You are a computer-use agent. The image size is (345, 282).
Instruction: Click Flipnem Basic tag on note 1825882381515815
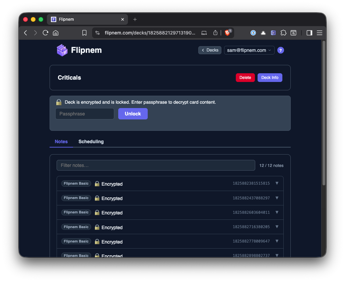coord(76,184)
